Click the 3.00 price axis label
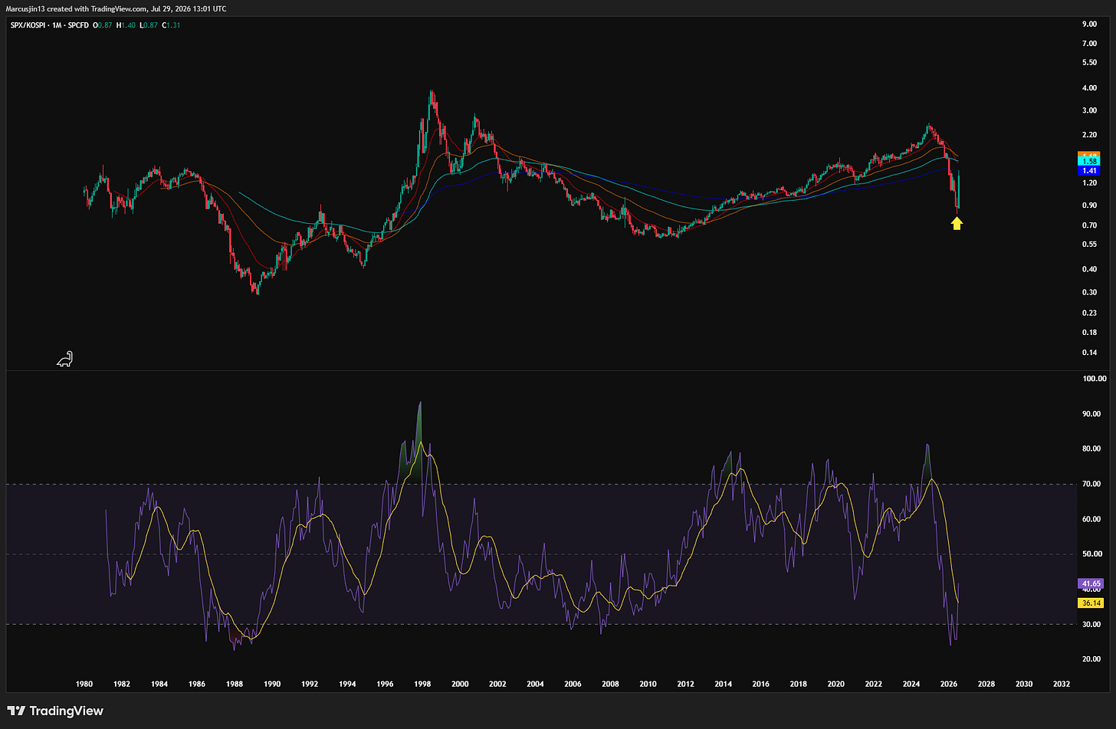Viewport: 1116px width, 729px height. click(x=1089, y=110)
